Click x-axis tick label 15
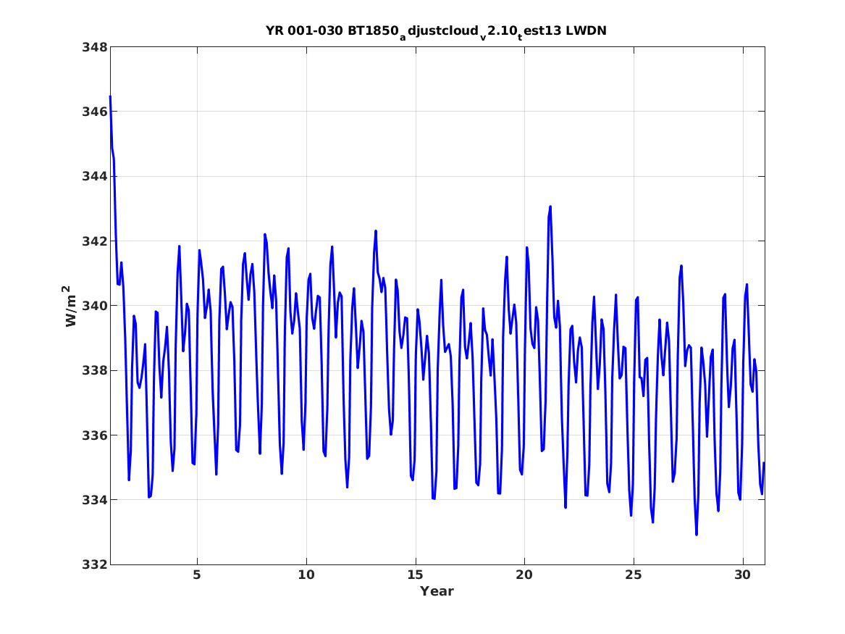The height and width of the screenshot is (634, 845). (416, 575)
